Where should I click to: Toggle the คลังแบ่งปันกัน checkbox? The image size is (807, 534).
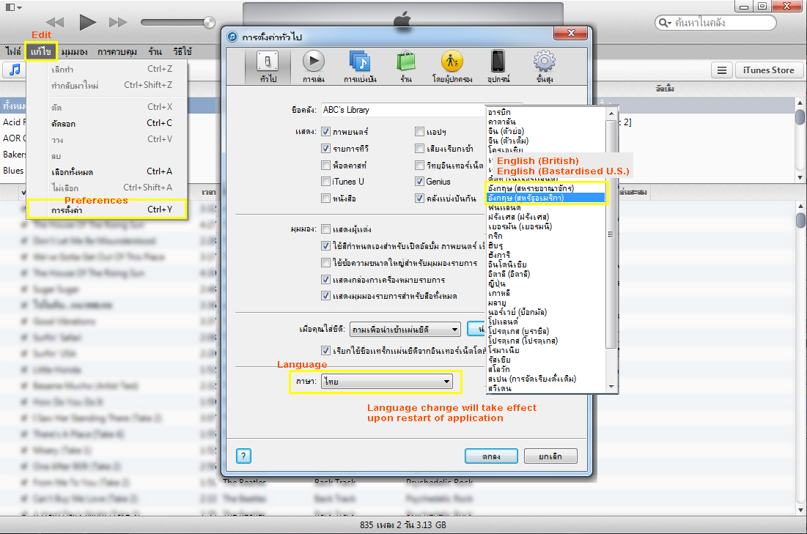tap(419, 198)
